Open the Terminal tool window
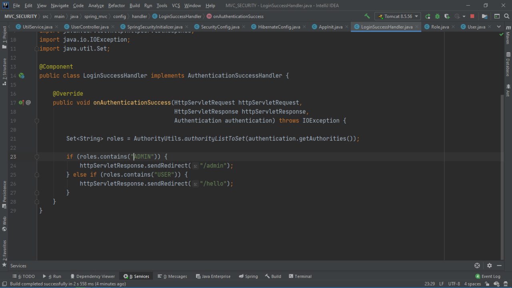The width and height of the screenshot is (512, 288). point(300,276)
